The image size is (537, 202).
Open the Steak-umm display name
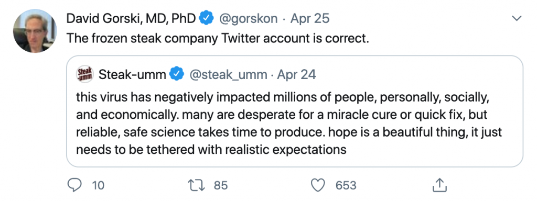(132, 74)
